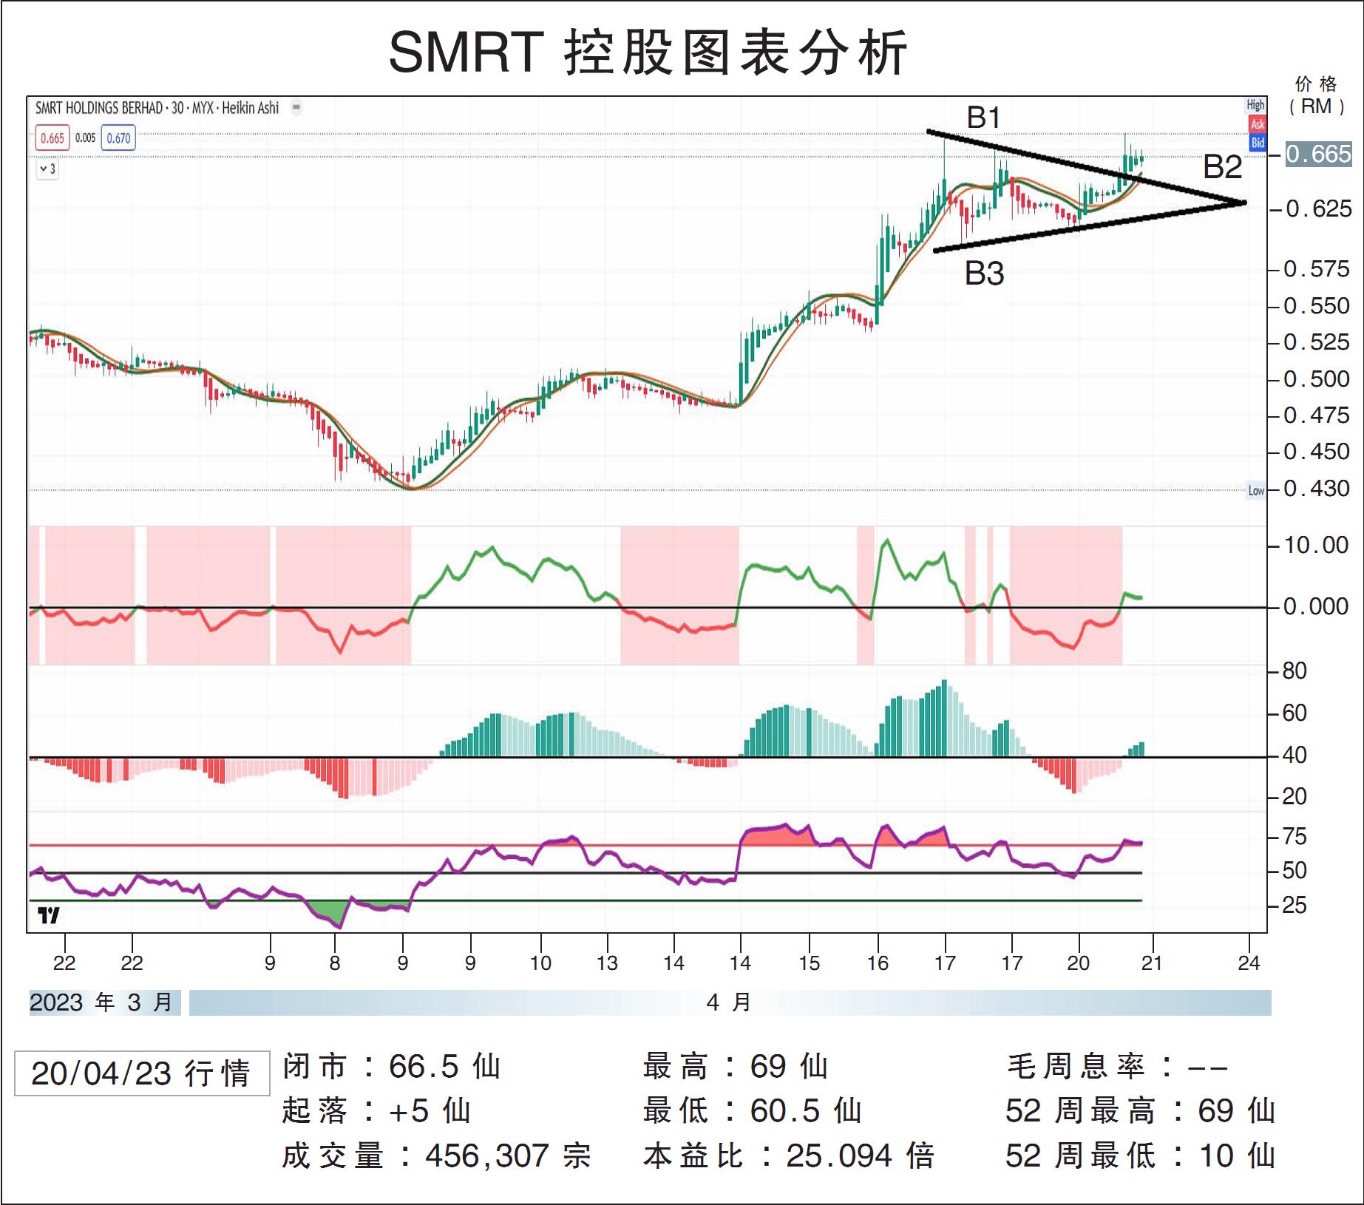The width and height of the screenshot is (1364, 1205).
Task: Click the Low label near 0.430
Action: tap(1256, 490)
